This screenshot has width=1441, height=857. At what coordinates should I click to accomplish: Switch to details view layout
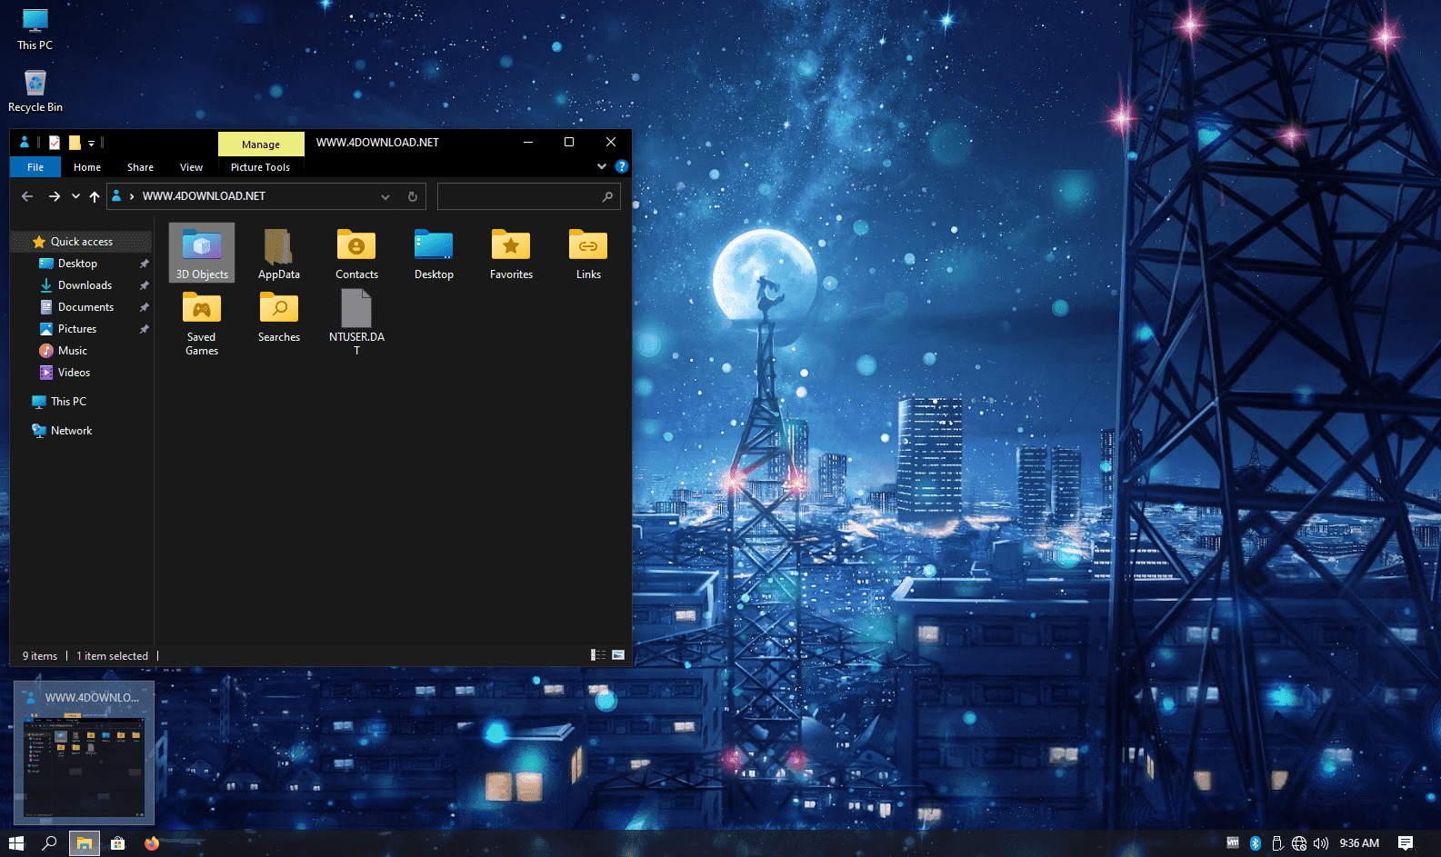click(x=598, y=655)
